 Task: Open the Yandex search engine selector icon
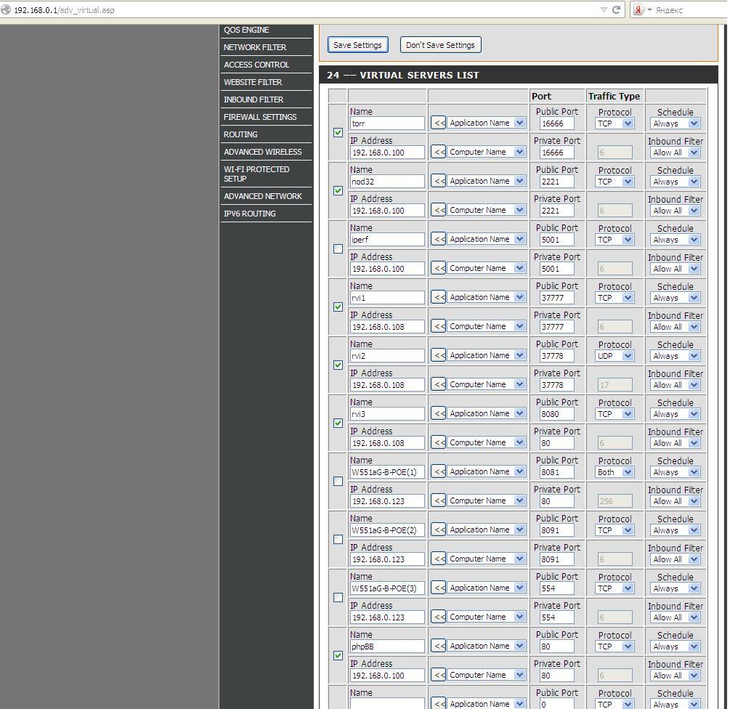click(638, 9)
